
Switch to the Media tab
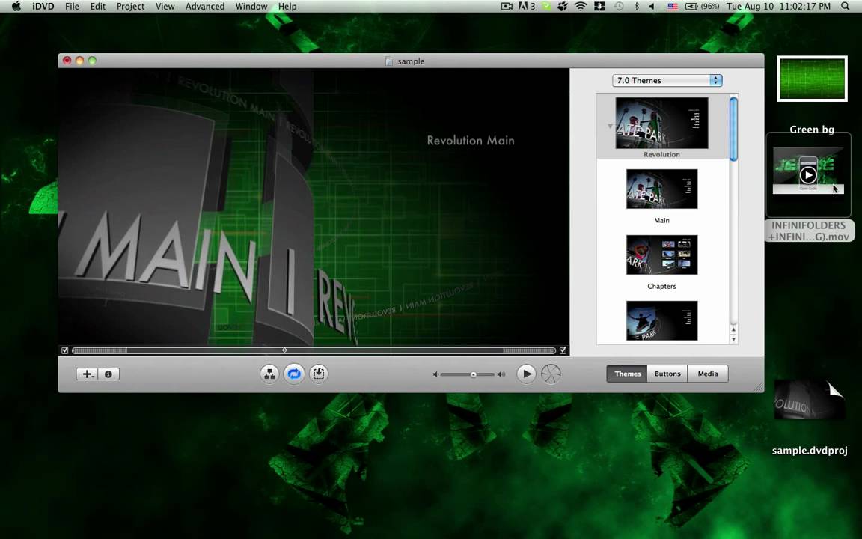(x=708, y=374)
